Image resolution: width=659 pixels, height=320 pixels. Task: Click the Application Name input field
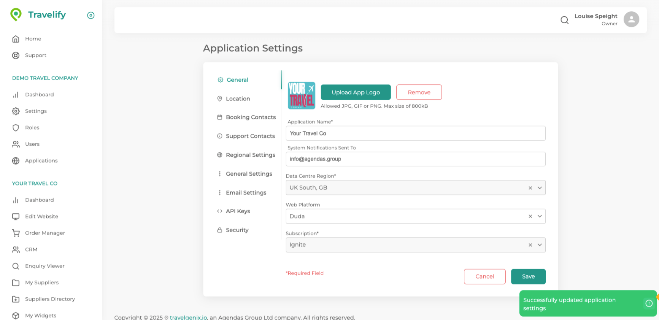[x=415, y=133]
